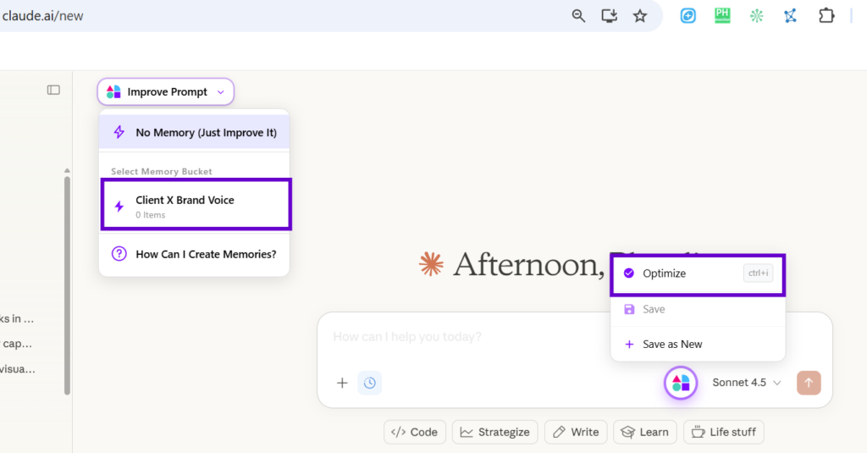This screenshot has height=453, width=867.
Task: Click the Learn suggestion chip
Action: tap(644, 432)
